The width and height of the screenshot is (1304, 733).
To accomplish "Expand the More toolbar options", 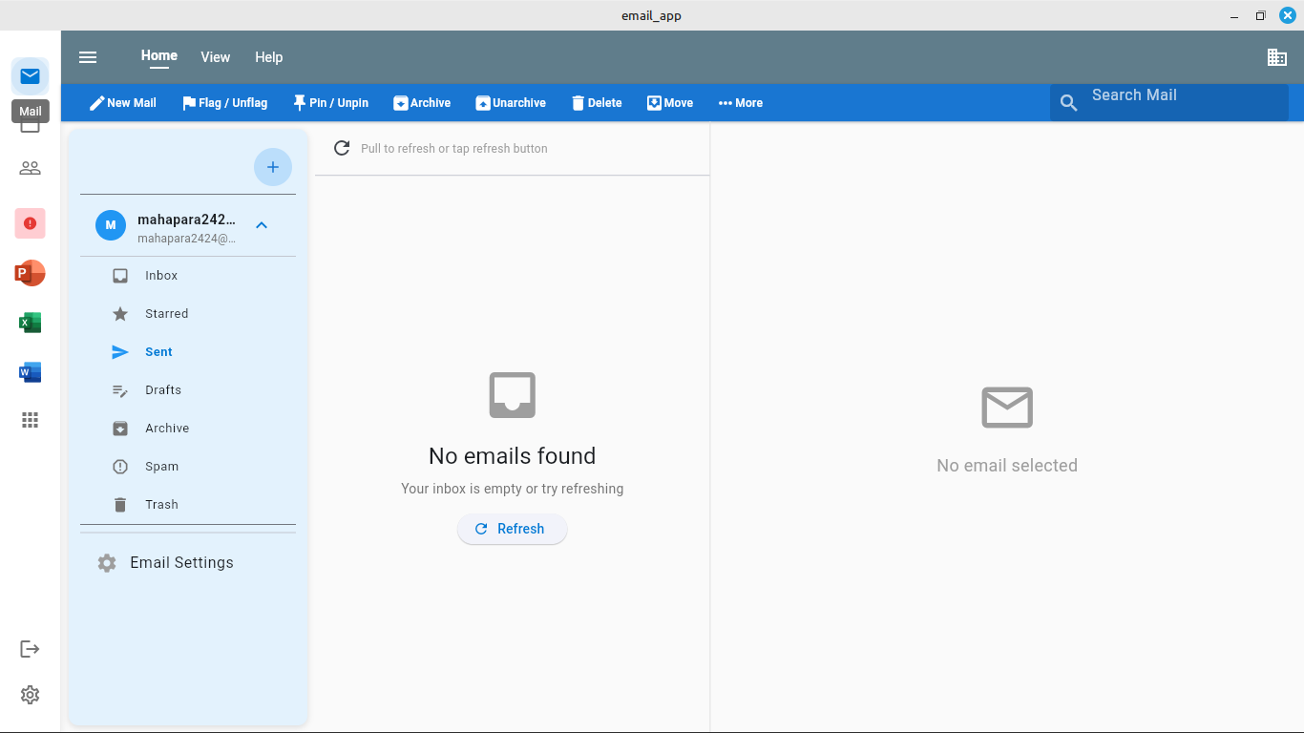I will click(x=740, y=103).
